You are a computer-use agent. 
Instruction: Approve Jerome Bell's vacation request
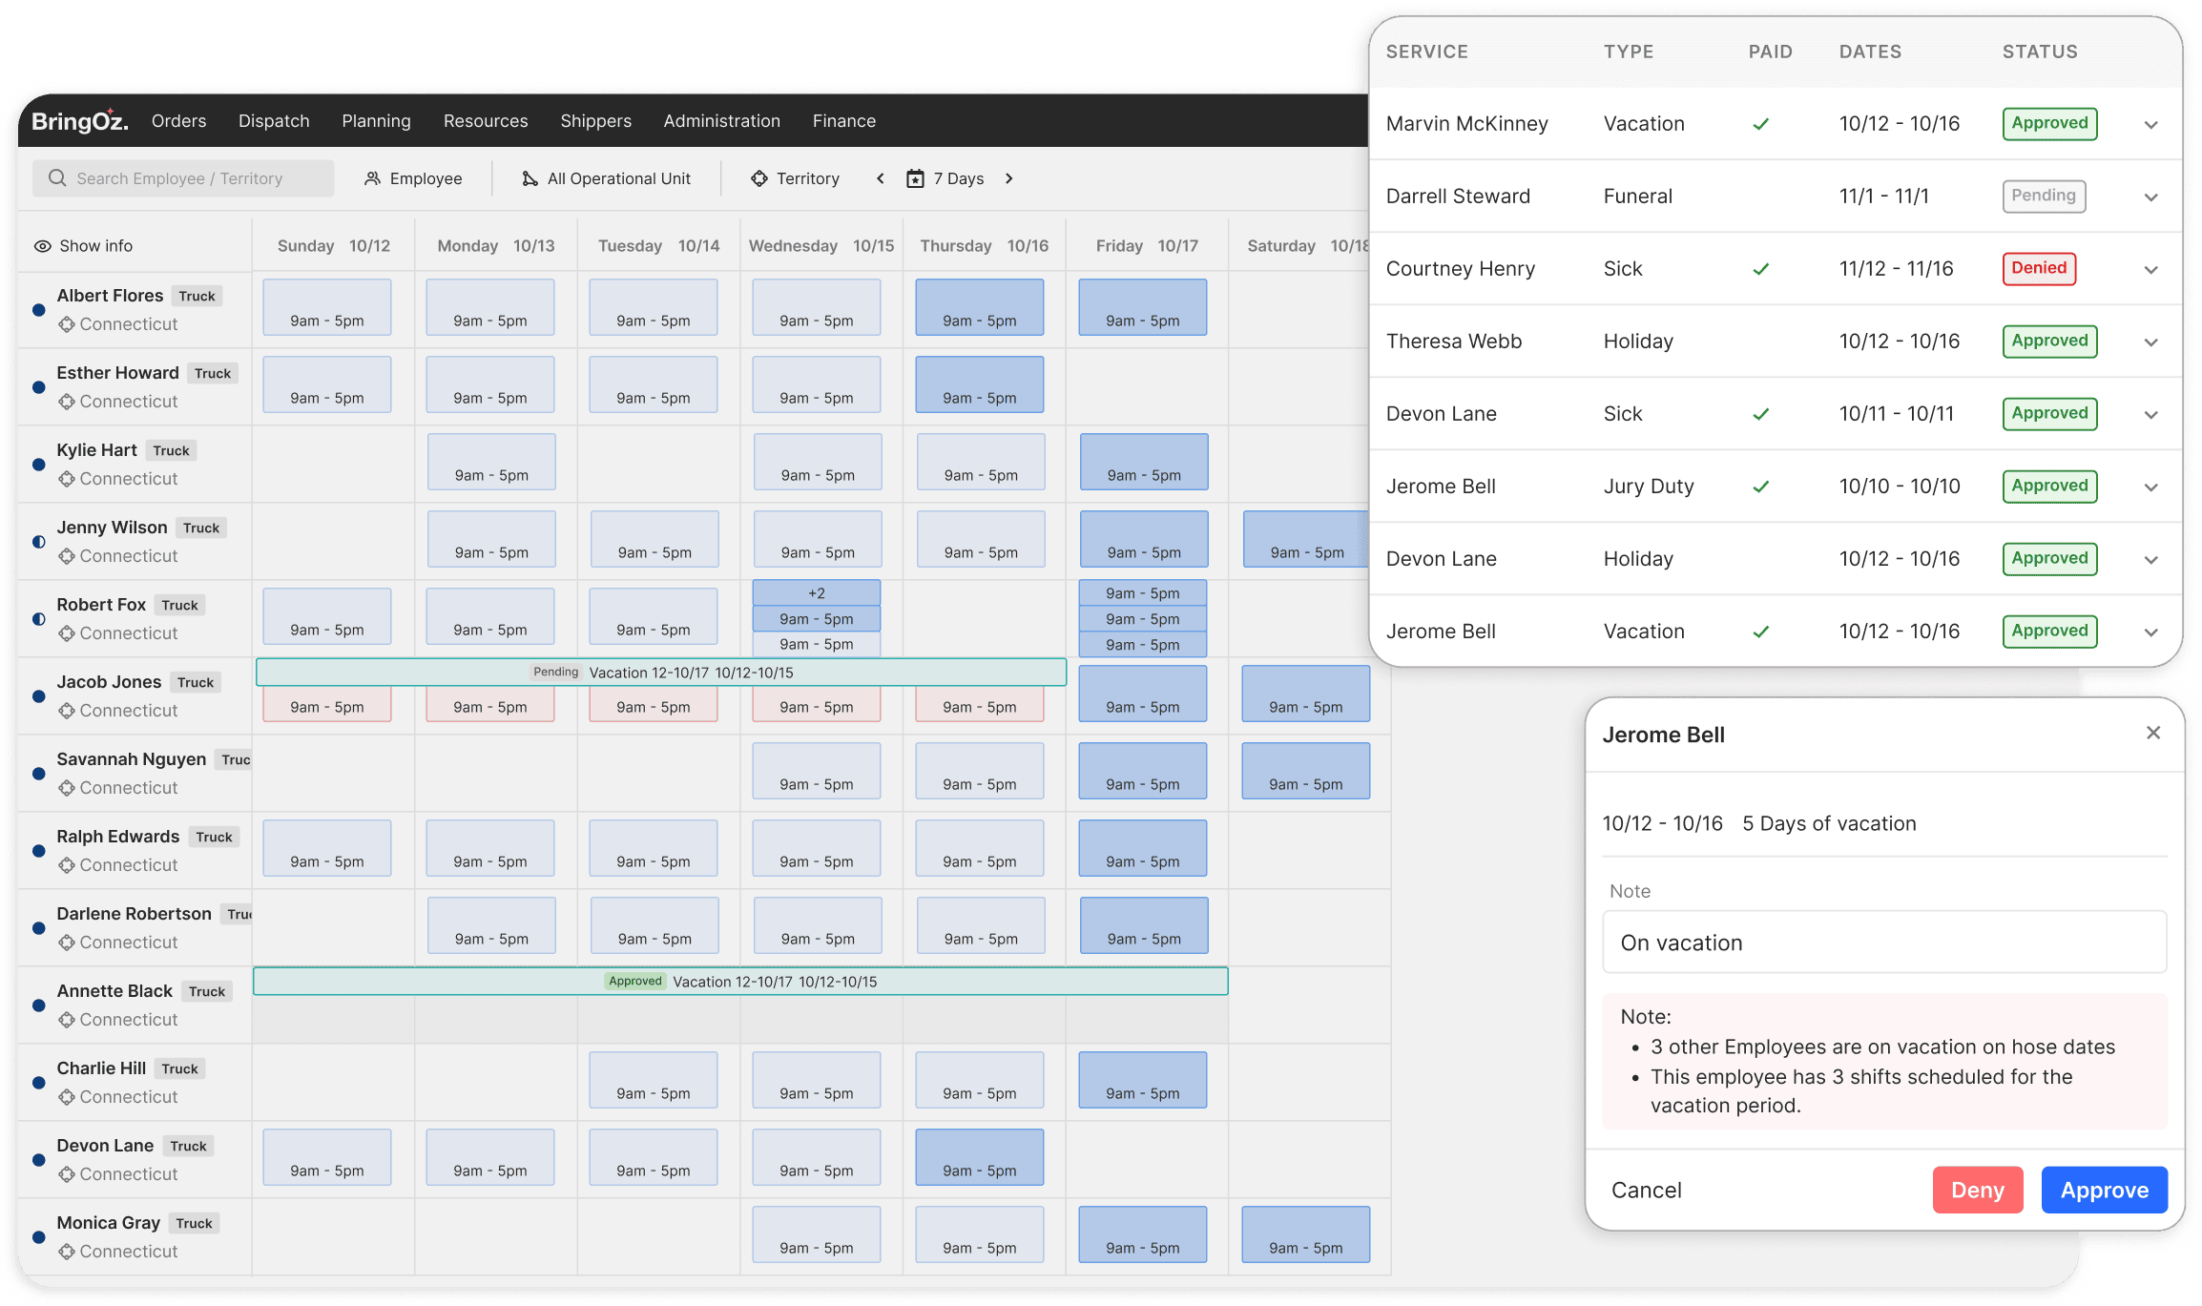(x=2105, y=1190)
